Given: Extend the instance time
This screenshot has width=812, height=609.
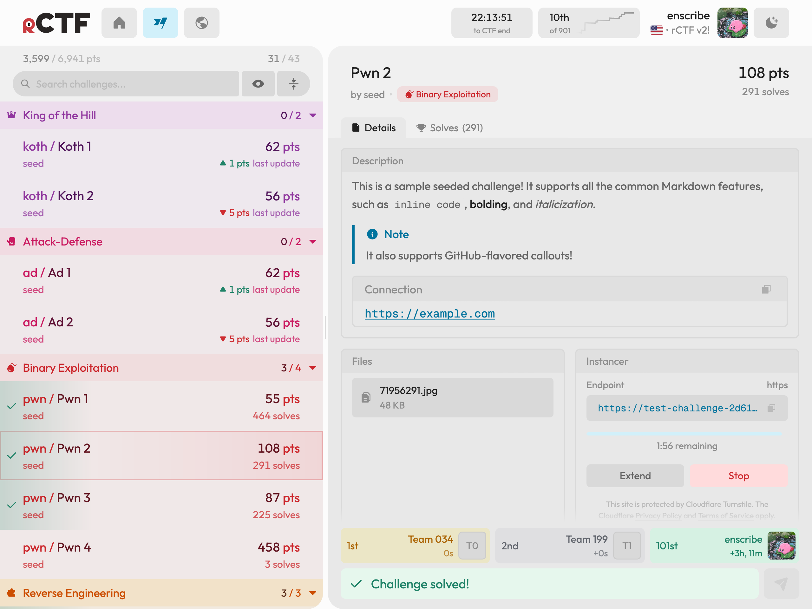Looking at the screenshot, I should coord(635,476).
